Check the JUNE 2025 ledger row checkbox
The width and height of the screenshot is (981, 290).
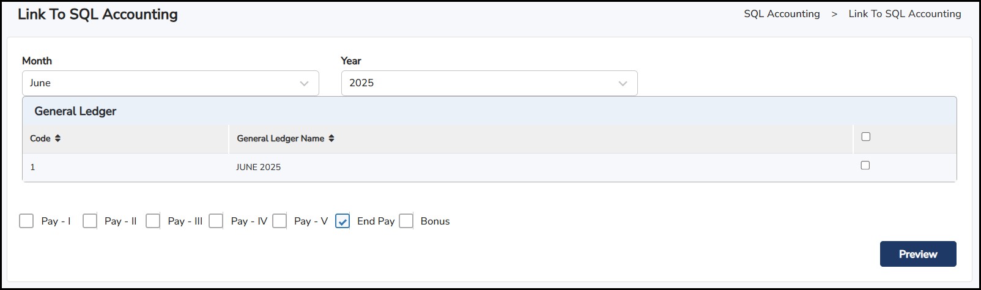click(865, 165)
